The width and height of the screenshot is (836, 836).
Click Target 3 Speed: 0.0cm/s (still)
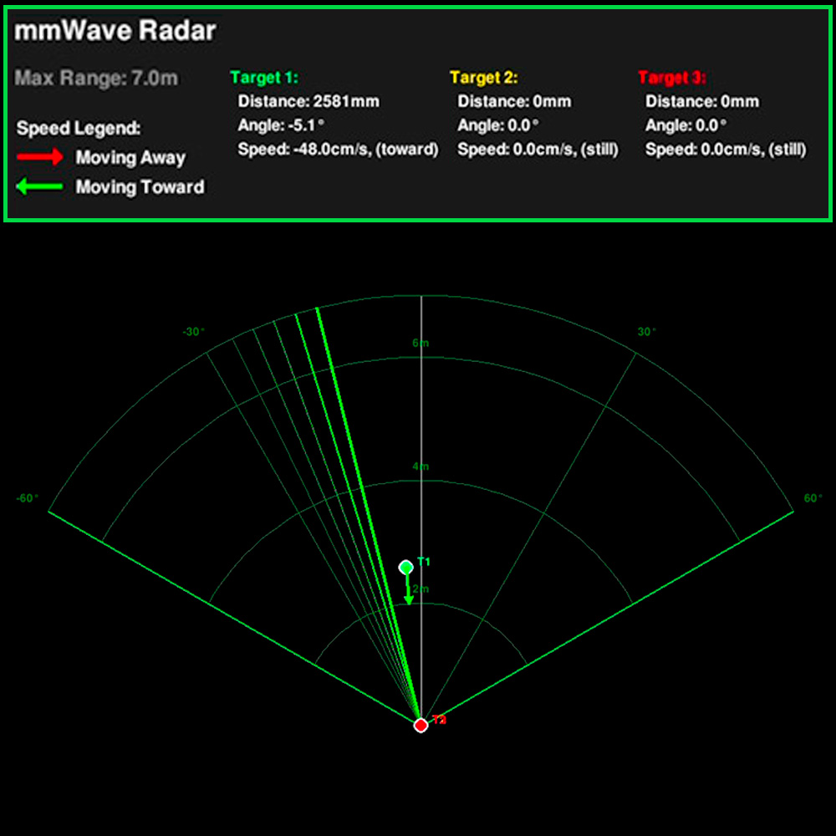pos(726,150)
